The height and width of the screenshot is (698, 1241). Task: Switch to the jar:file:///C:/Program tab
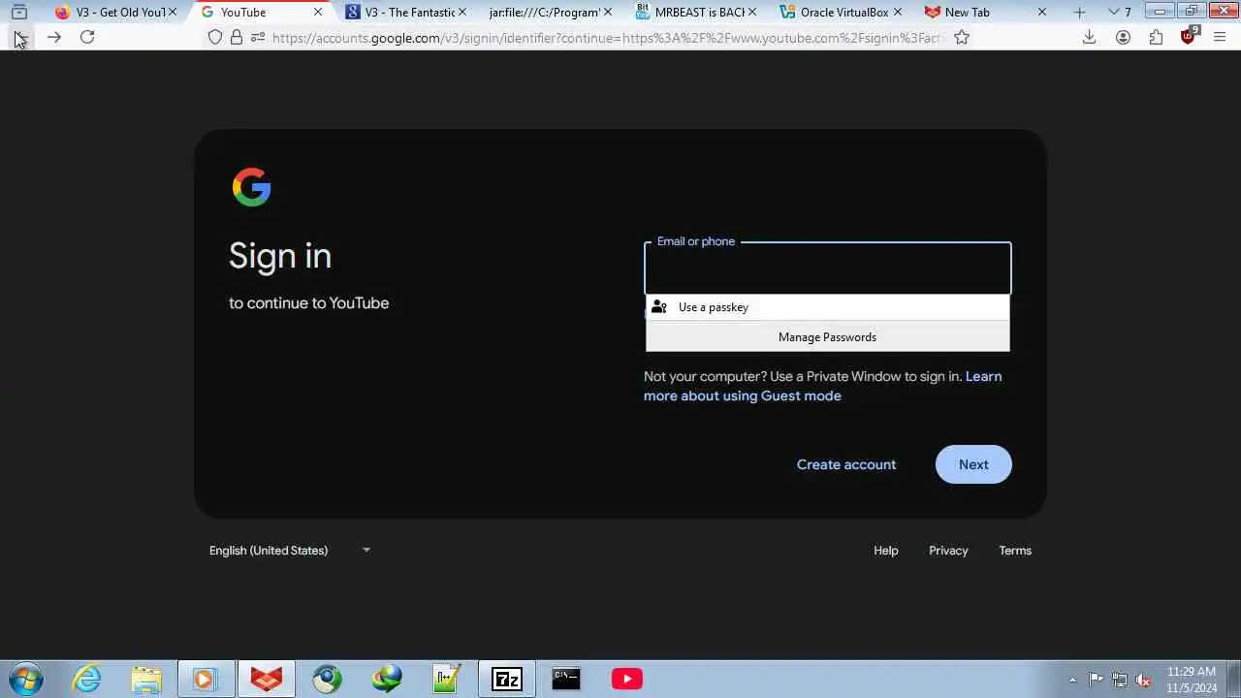click(546, 13)
